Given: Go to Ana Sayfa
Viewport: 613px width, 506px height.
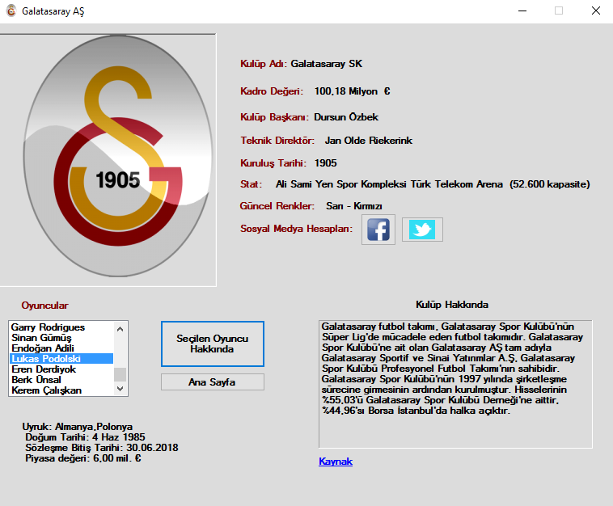Looking at the screenshot, I should click(x=212, y=382).
